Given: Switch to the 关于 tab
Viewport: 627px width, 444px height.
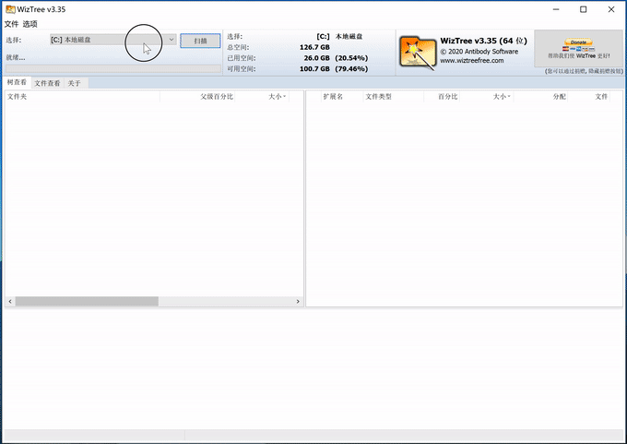Looking at the screenshot, I should [x=75, y=83].
